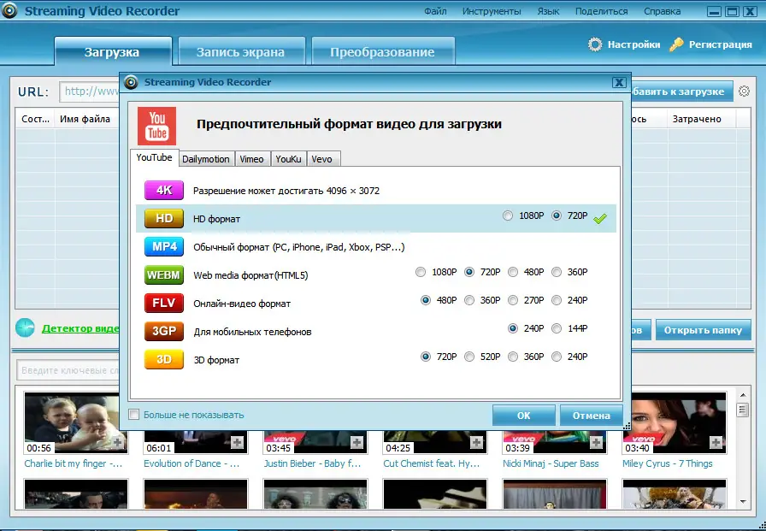This screenshot has width=766, height=531.
Task: Click the Отмена button
Action: (591, 415)
